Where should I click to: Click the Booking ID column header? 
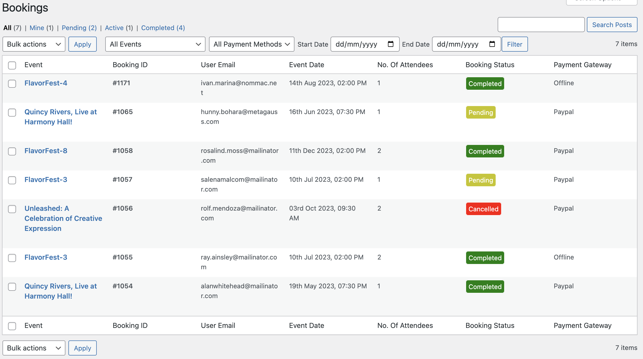(x=130, y=65)
